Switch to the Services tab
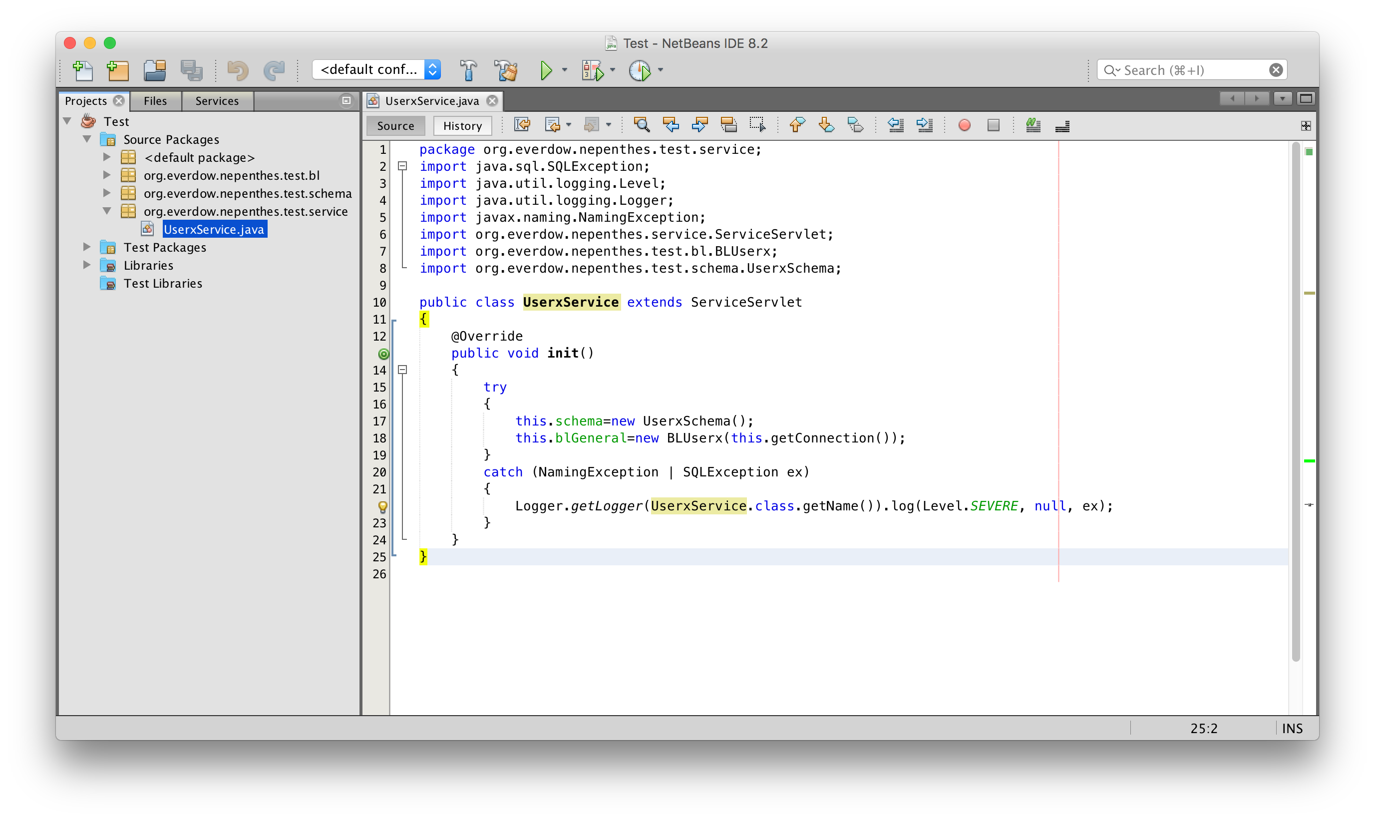 pos(217,100)
